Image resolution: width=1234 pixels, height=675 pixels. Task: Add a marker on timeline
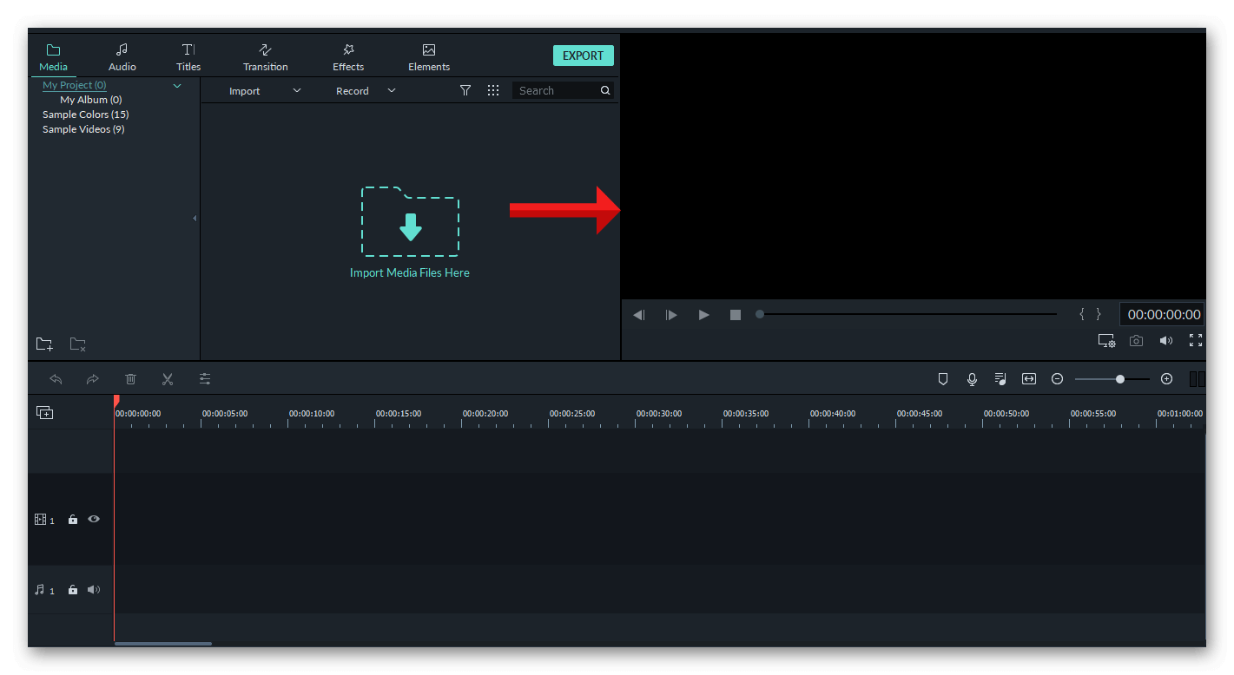(x=943, y=379)
